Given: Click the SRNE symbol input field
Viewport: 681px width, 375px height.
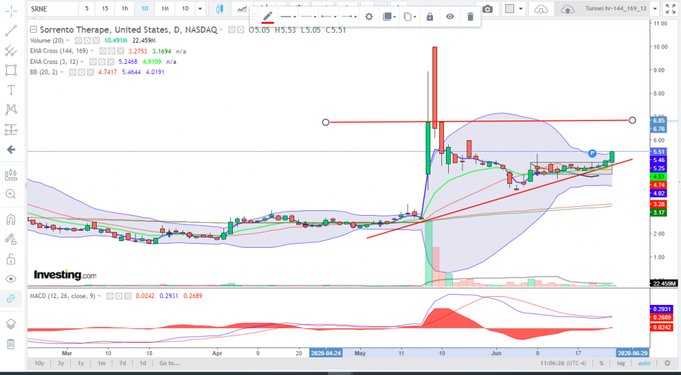Looking at the screenshot, I should coord(53,9).
